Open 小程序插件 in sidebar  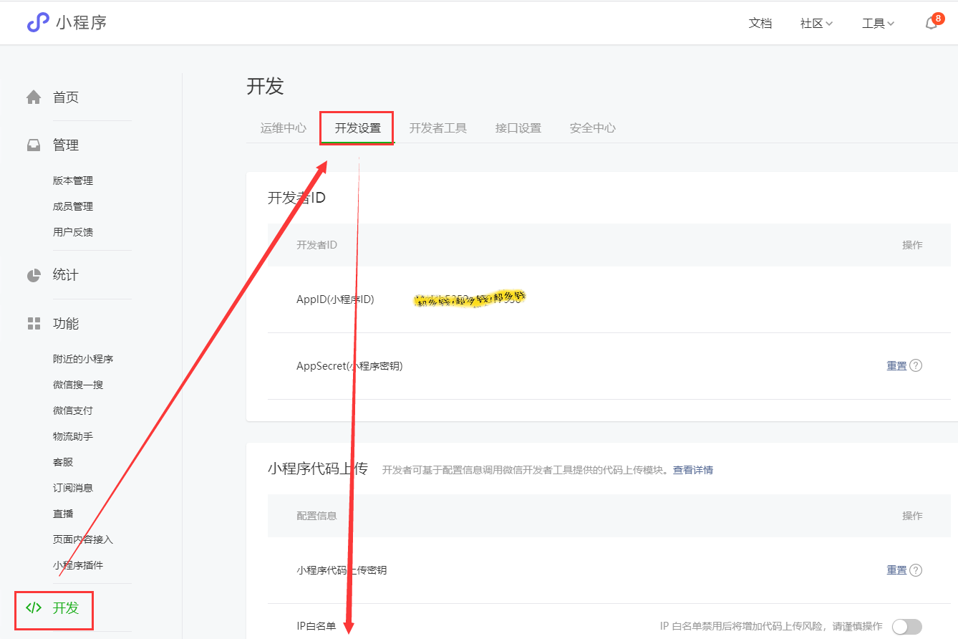coord(78,565)
